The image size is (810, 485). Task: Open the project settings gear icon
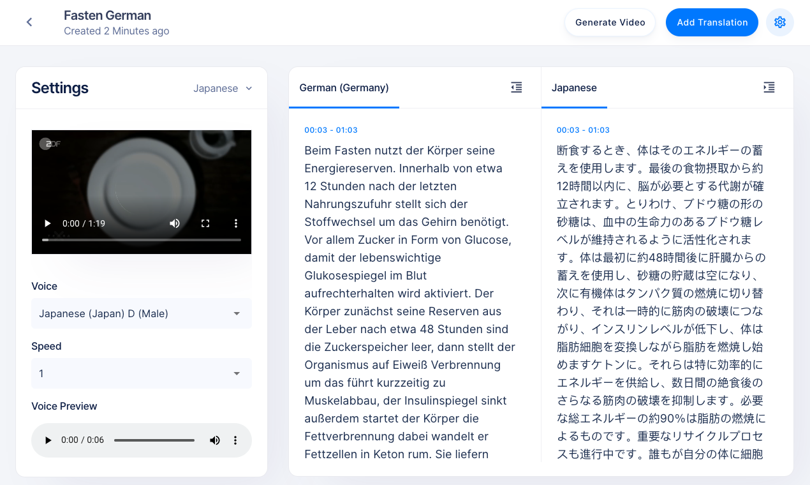pyautogui.click(x=780, y=22)
